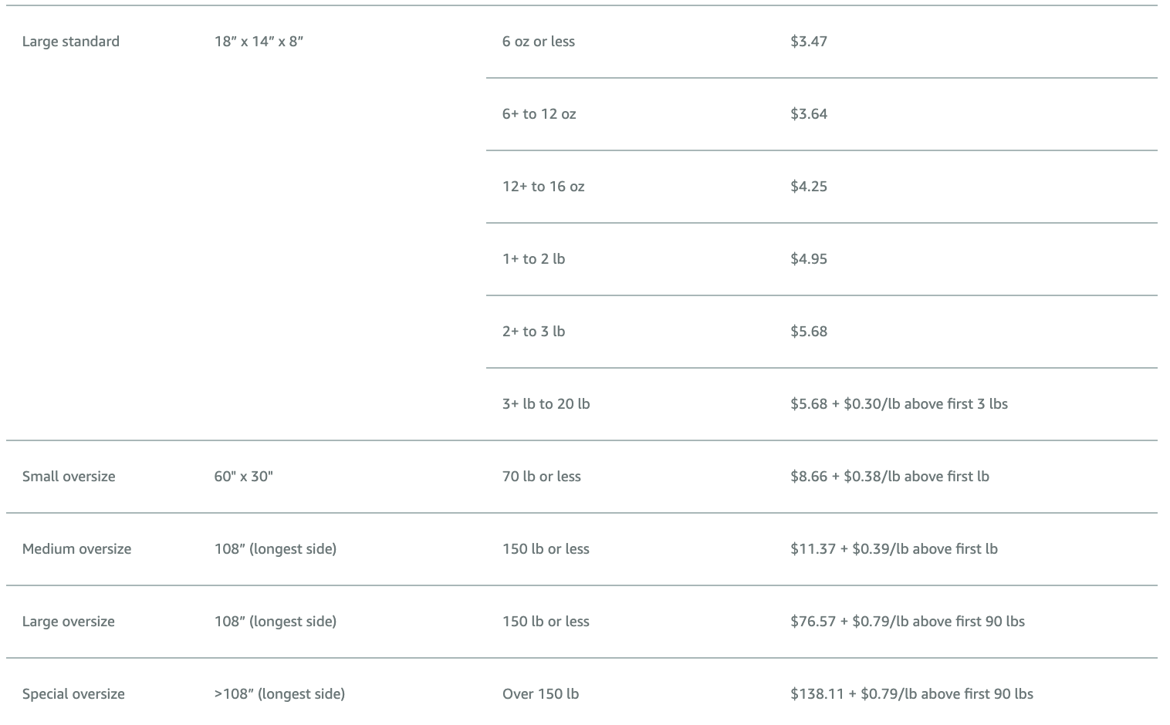
Task: Click the Small oversize tier label
Action: (x=69, y=477)
